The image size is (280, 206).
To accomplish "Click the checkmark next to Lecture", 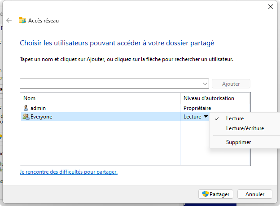I will coord(217,118).
